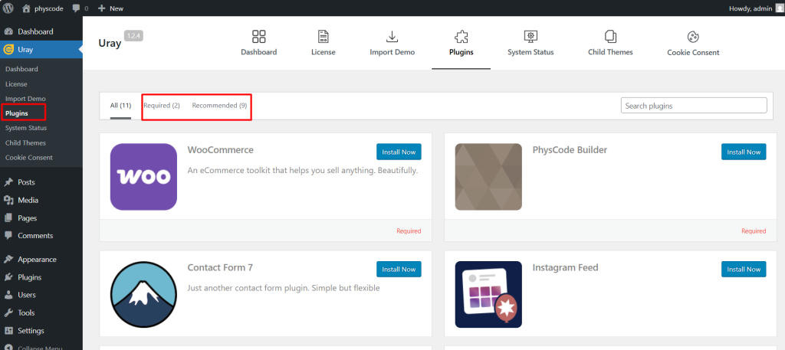Open Child Themes in the sidebar submenu

pos(25,142)
